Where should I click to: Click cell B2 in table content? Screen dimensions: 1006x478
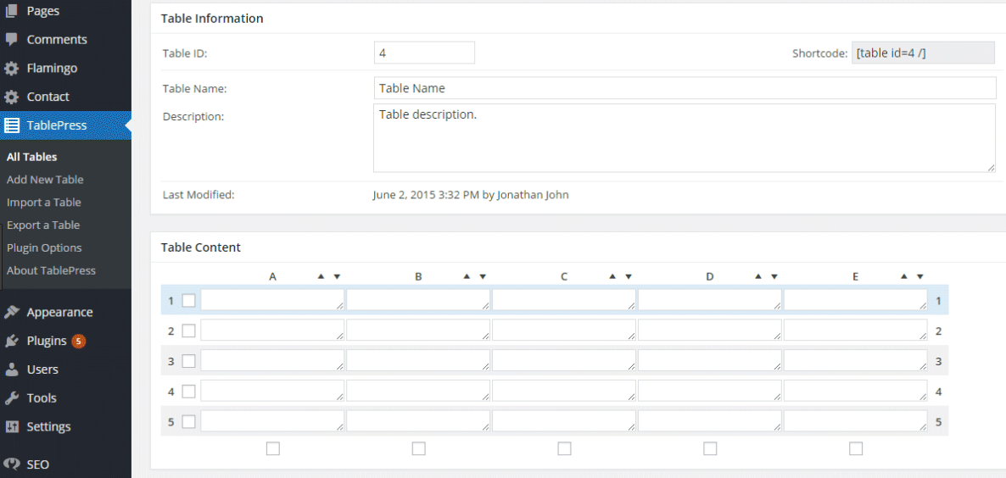tap(418, 331)
